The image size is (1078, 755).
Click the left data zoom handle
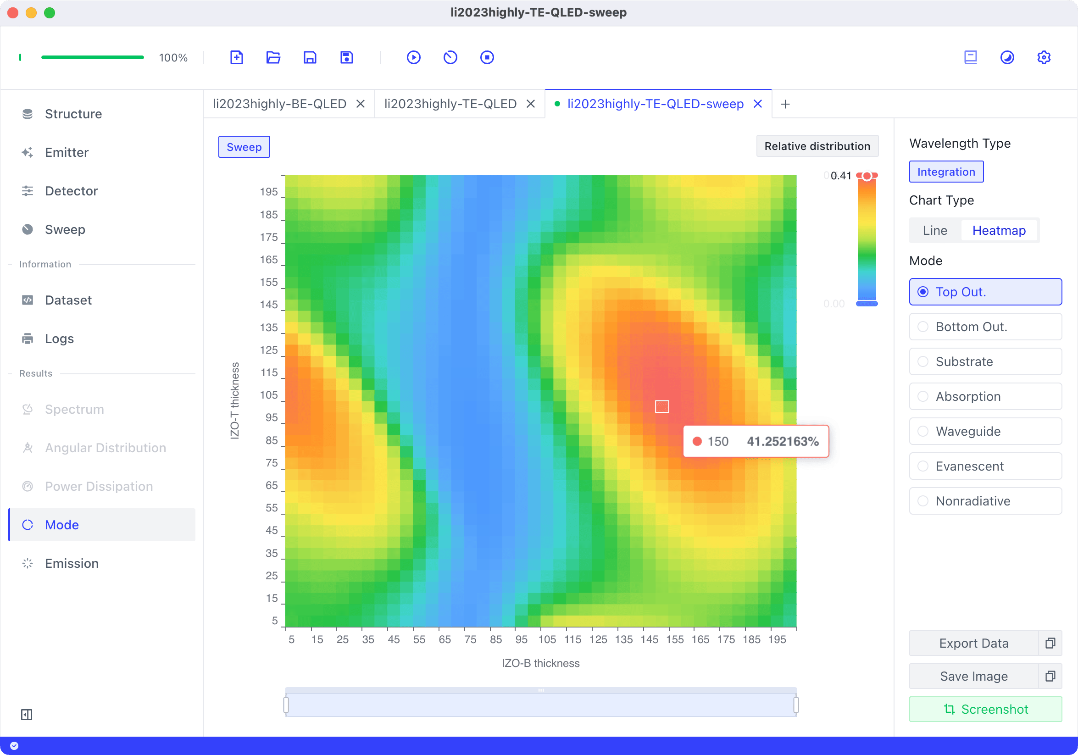(x=286, y=704)
